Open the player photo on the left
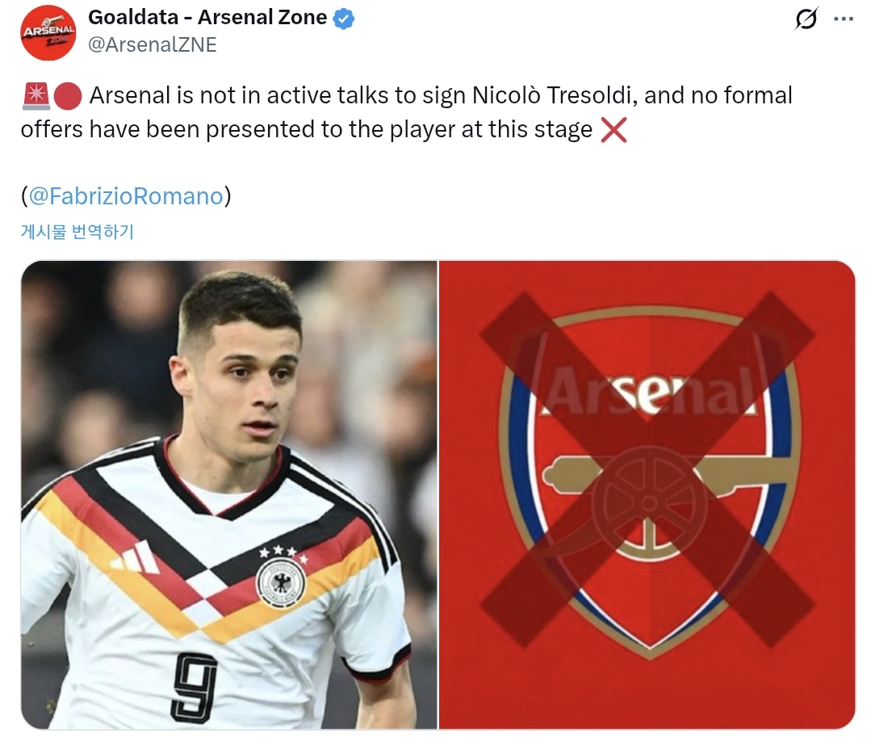This screenshot has height=747, width=871. coord(228,494)
